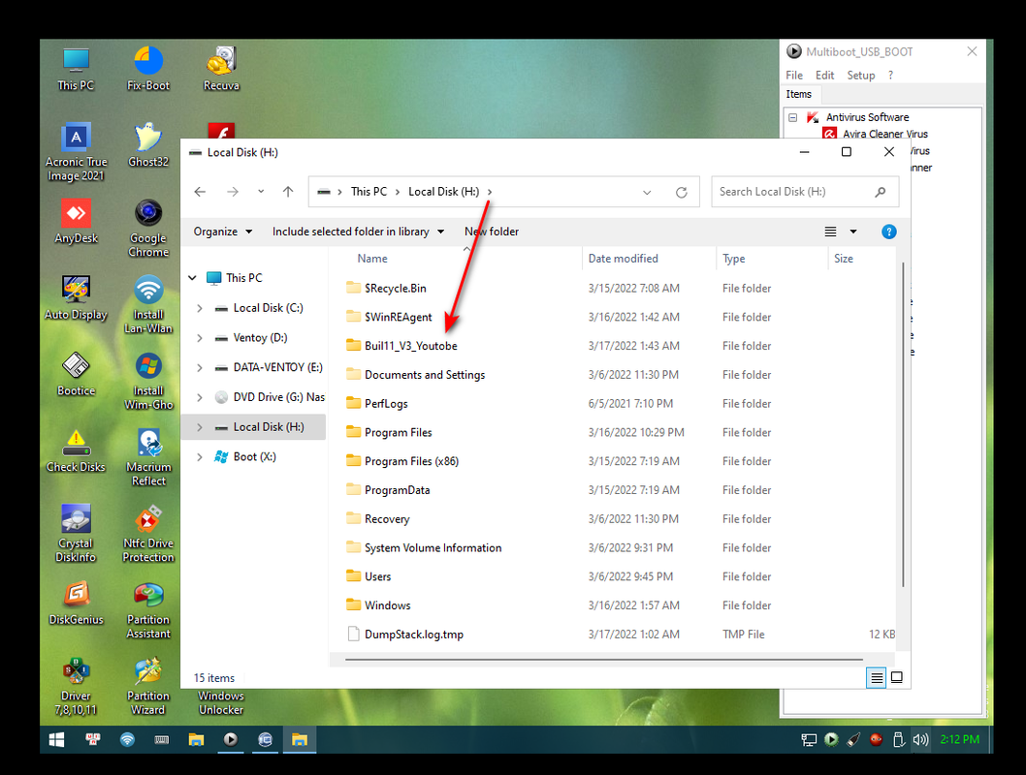The image size is (1026, 775).
Task: Open the Partition Assistant desktop icon
Action: 148,611
